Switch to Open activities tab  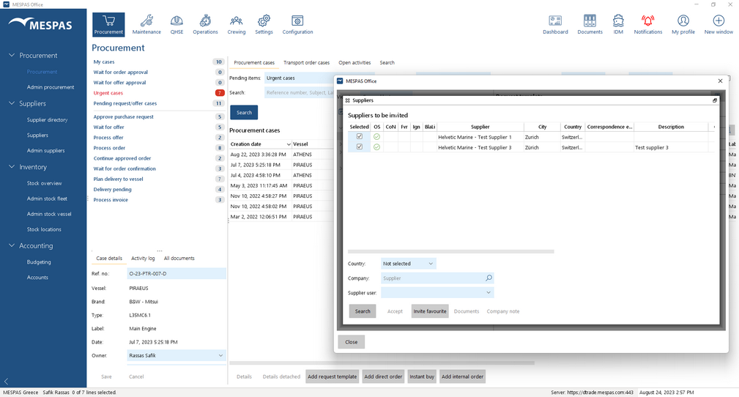point(354,63)
